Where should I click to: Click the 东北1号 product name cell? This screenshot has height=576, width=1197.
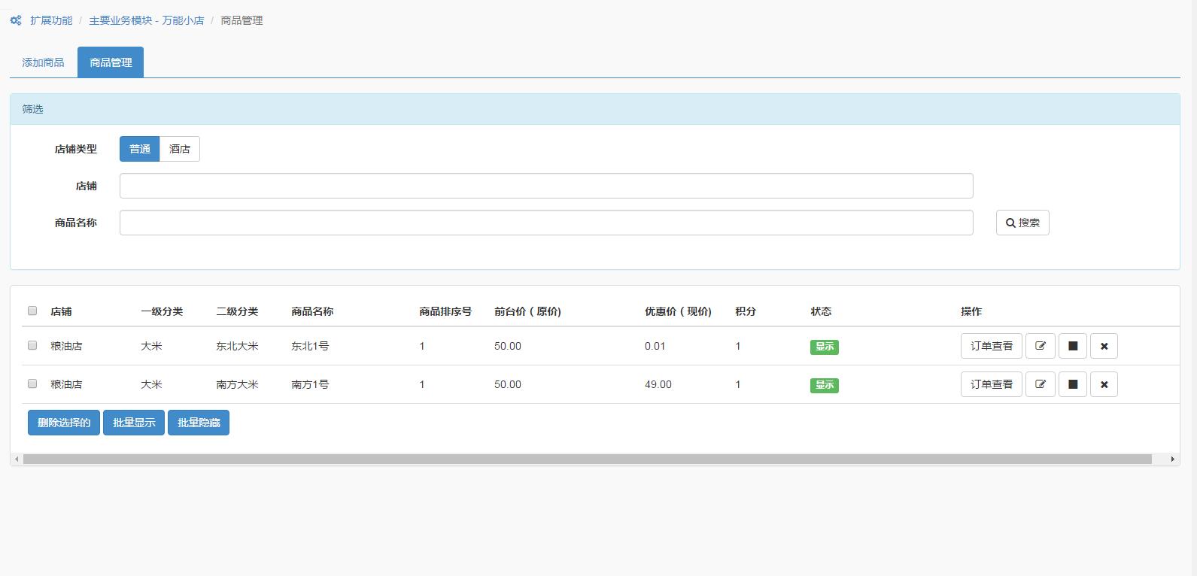coord(310,346)
